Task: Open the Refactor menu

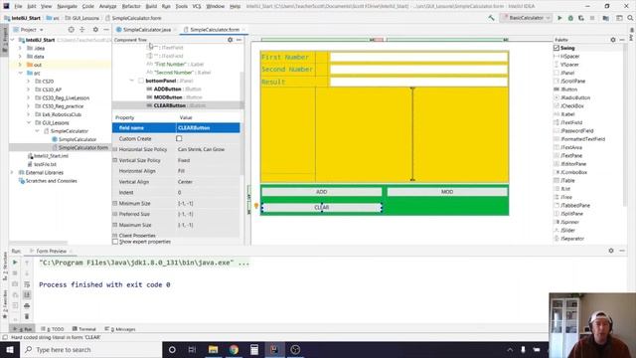Action: click(x=131, y=6)
